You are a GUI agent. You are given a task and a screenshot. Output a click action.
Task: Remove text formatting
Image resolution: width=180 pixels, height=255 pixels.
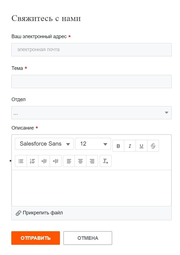tap(105, 161)
